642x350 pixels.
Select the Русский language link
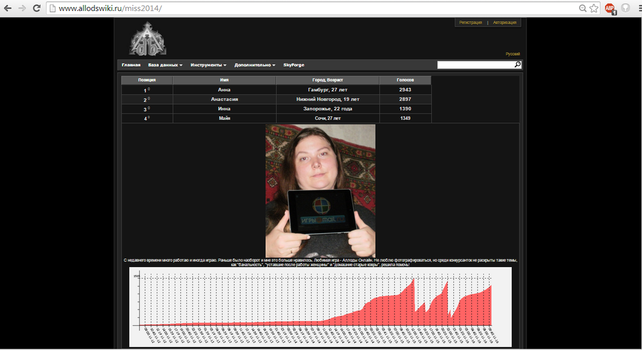point(512,54)
